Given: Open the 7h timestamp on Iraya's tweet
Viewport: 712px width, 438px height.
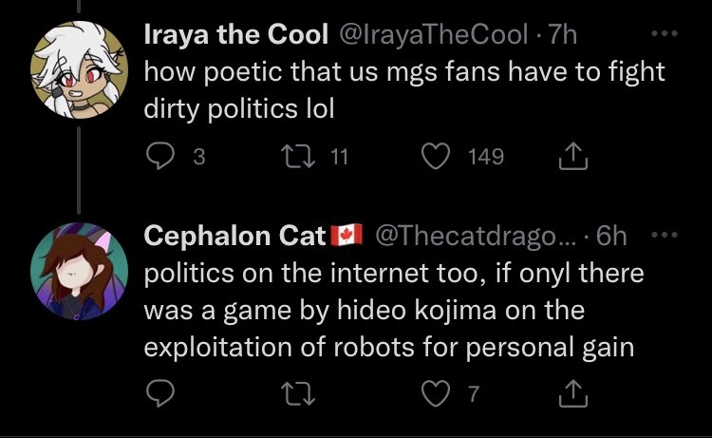Looking at the screenshot, I should pyautogui.click(x=562, y=34).
